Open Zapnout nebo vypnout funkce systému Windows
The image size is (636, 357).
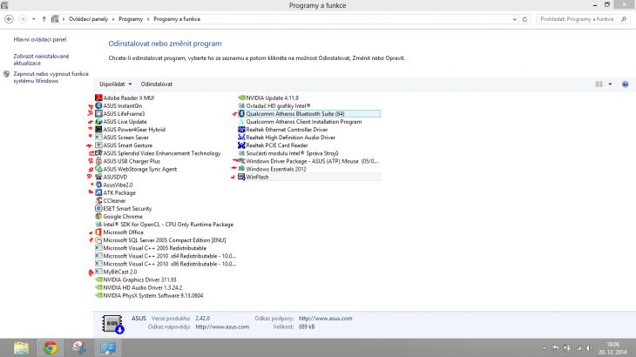[x=51, y=77]
